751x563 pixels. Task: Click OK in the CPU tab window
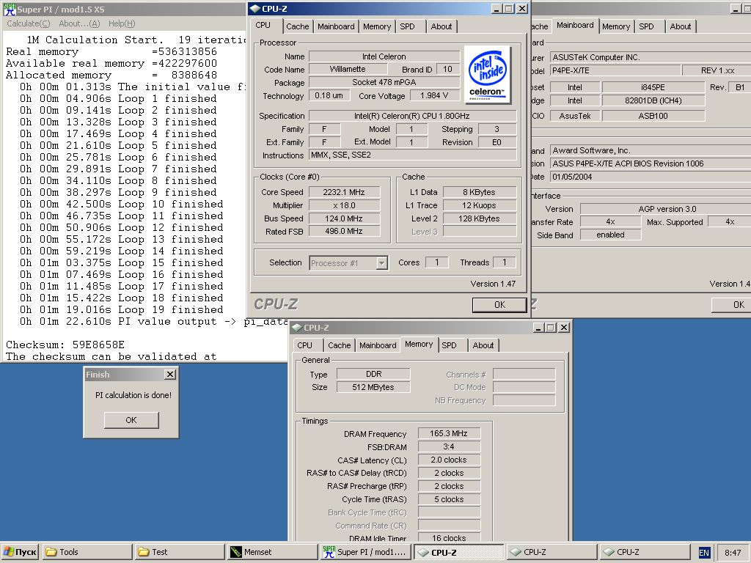point(499,305)
